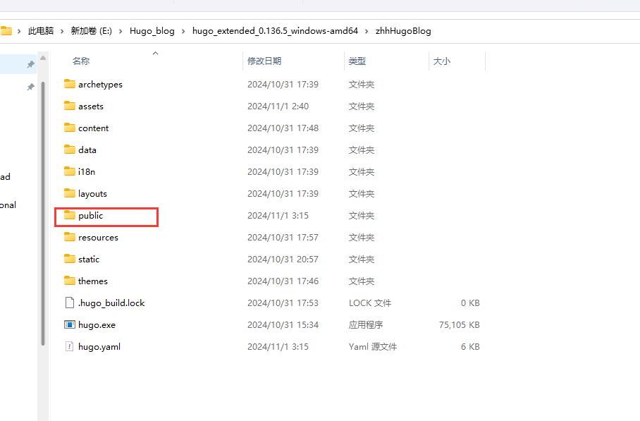
Task: Click the first pin icon in sidebar
Action: coord(30,64)
